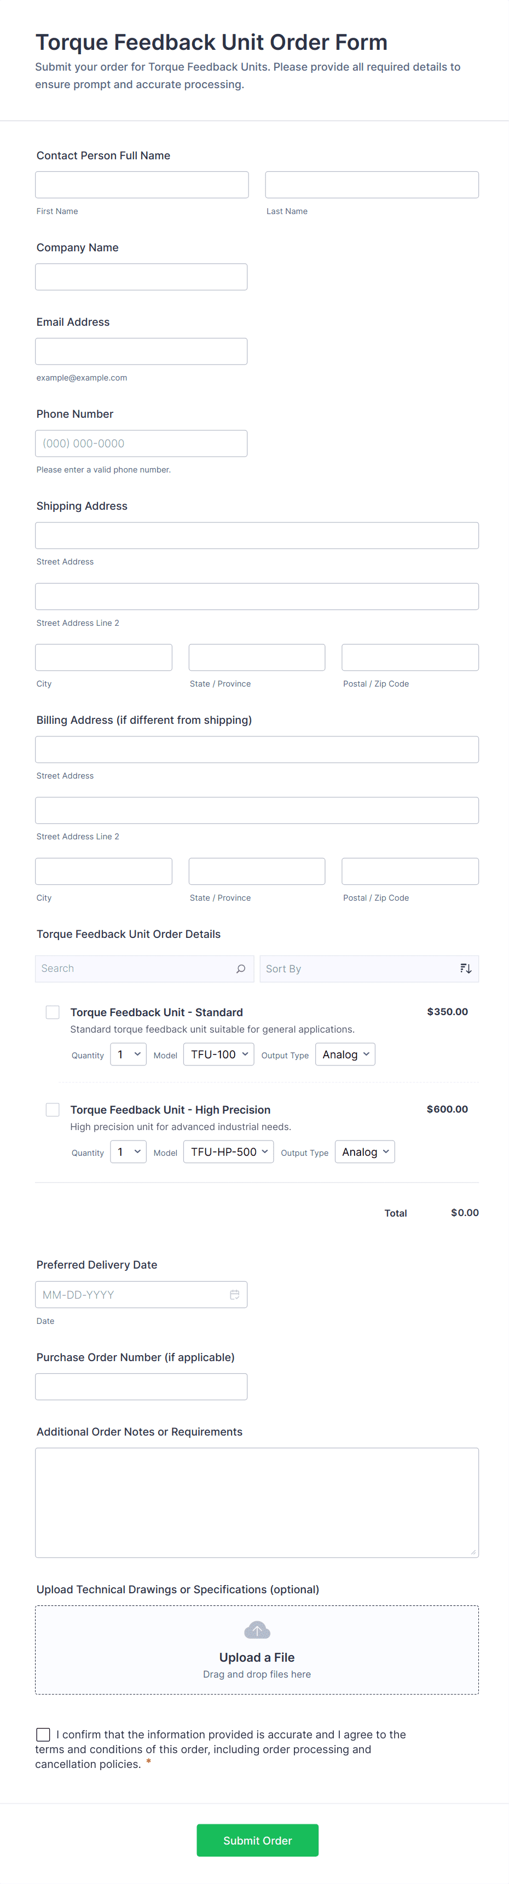Focus the product Search box
The width and height of the screenshot is (509, 1884).
click(x=135, y=969)
